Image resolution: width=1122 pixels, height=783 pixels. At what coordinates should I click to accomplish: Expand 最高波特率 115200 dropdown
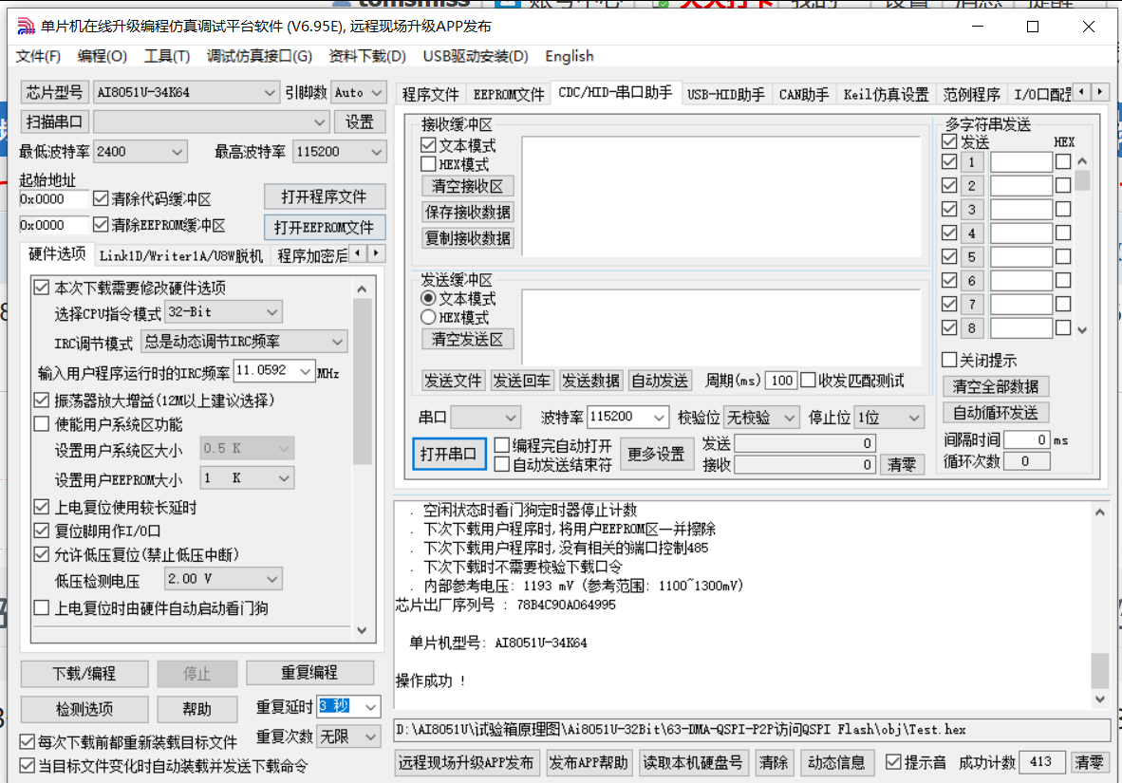tap(377, 152)
